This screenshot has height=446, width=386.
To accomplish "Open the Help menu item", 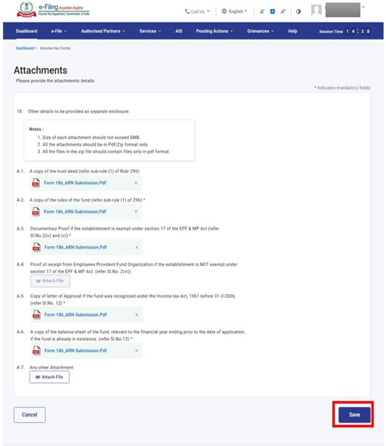I will [x=293, y=31].
